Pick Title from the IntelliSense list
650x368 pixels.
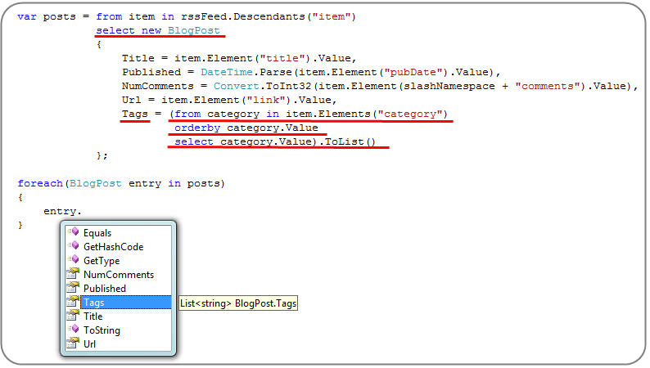click(x=118, y=316)
